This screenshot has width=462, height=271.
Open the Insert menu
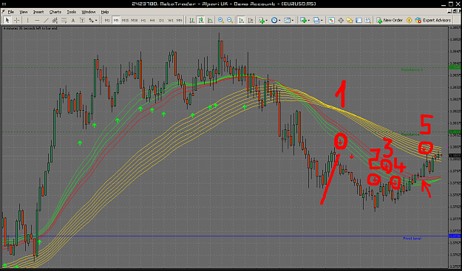point(38,12)
